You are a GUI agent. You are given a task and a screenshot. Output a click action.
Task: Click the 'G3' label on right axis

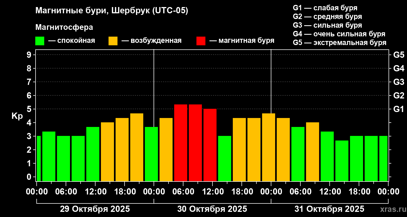(x=399, y=82)
